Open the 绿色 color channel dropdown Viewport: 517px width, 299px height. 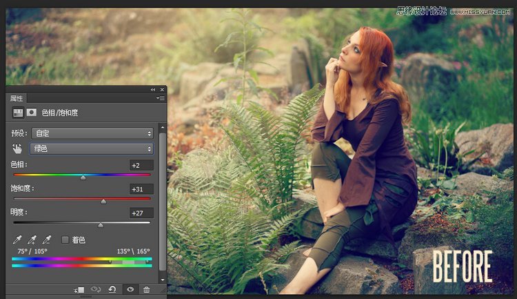92,148
